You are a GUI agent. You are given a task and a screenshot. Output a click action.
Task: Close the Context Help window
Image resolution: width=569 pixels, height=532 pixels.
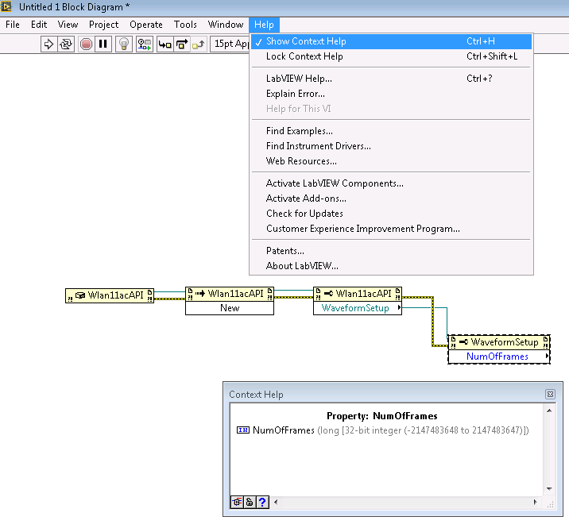click(x=549, y=395)
